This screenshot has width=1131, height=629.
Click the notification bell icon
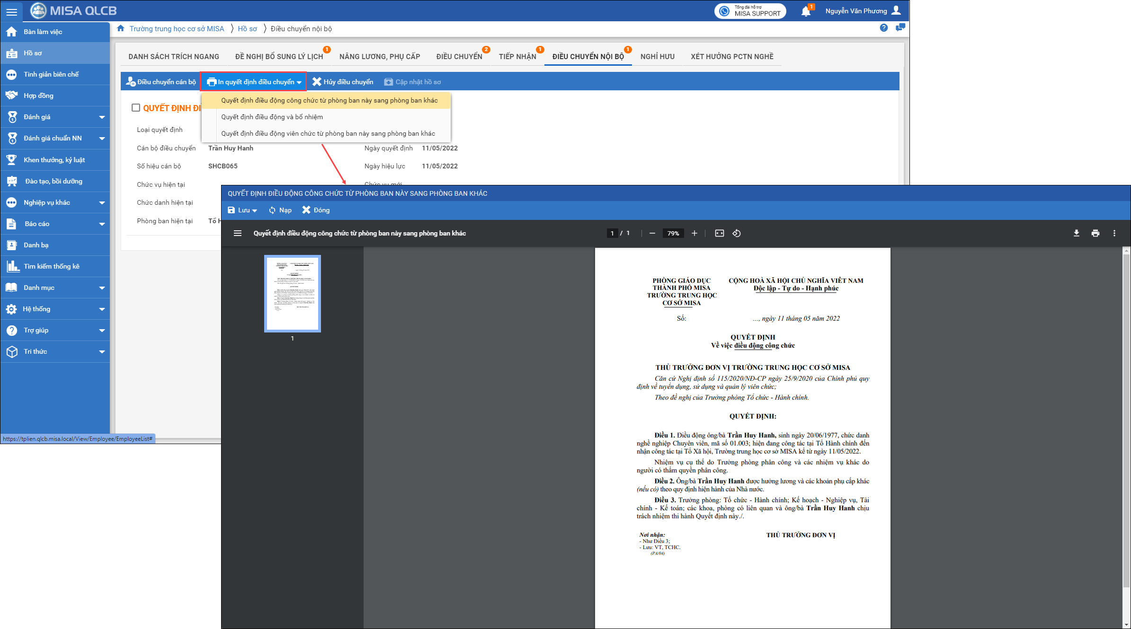[x=806, y=11]
